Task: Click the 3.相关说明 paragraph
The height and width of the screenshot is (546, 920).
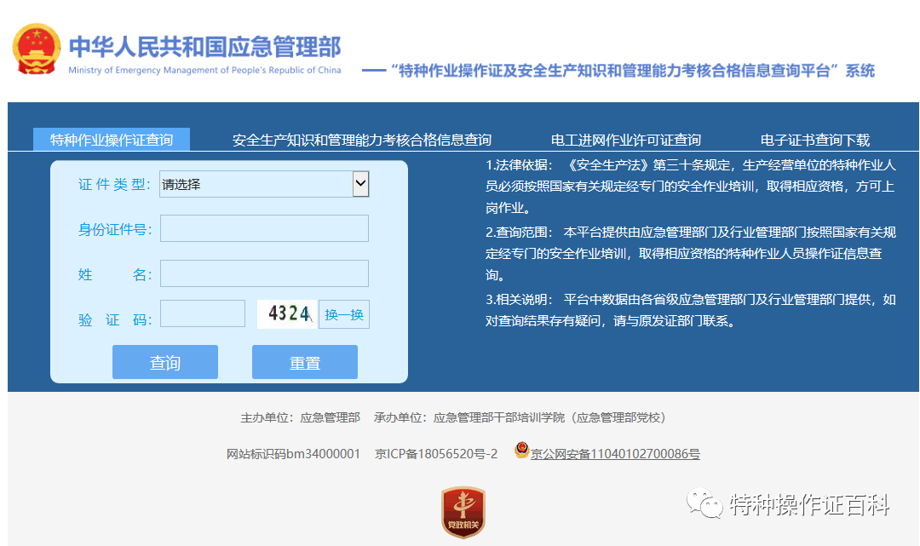Action: pos(690,310)
